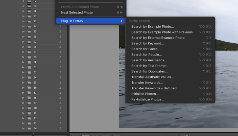Click the collection set icon for 32

click(29, 67)
